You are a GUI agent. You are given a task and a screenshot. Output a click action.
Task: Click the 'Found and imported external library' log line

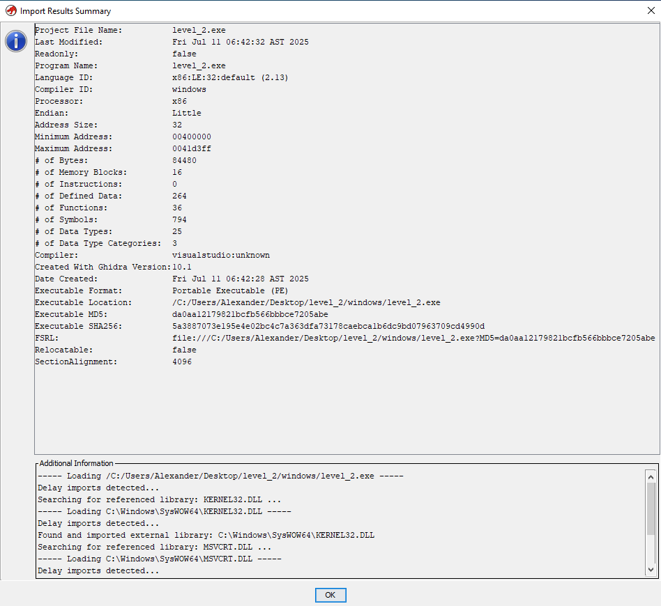point(206,535)
